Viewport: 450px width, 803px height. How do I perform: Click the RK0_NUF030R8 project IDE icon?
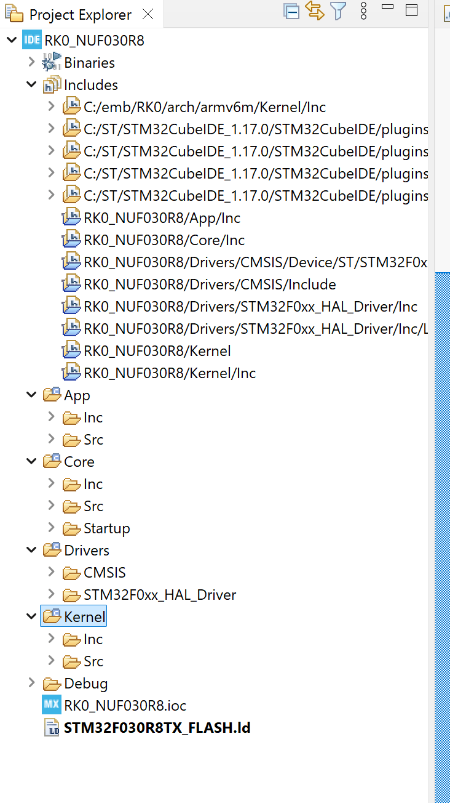pos(32,40)
